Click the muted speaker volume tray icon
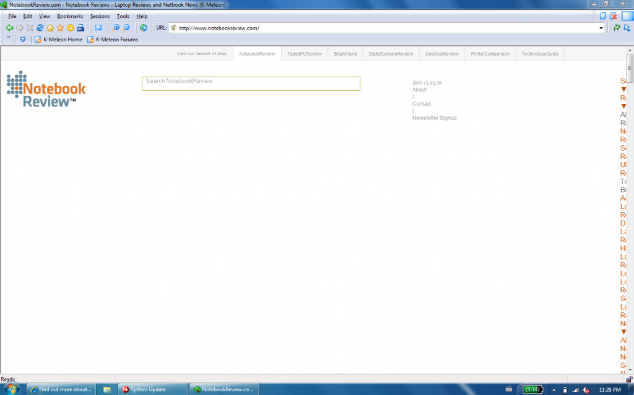The width and height of the screenshot is (634, 395). [x=586, y=390]
